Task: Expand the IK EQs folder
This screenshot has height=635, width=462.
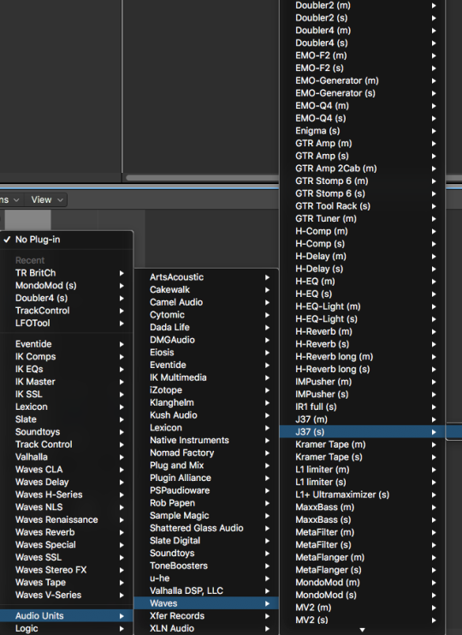Action: coord(67,369)
